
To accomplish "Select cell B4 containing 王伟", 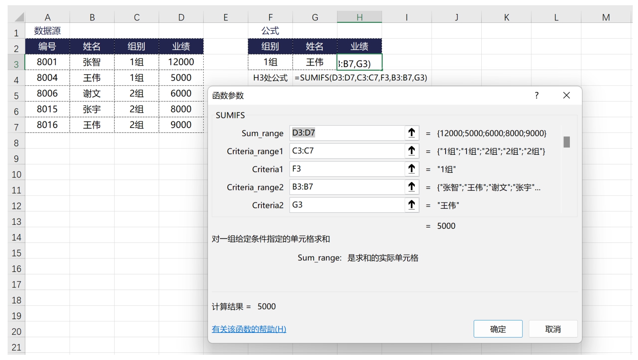I will [x=92, y=78].
